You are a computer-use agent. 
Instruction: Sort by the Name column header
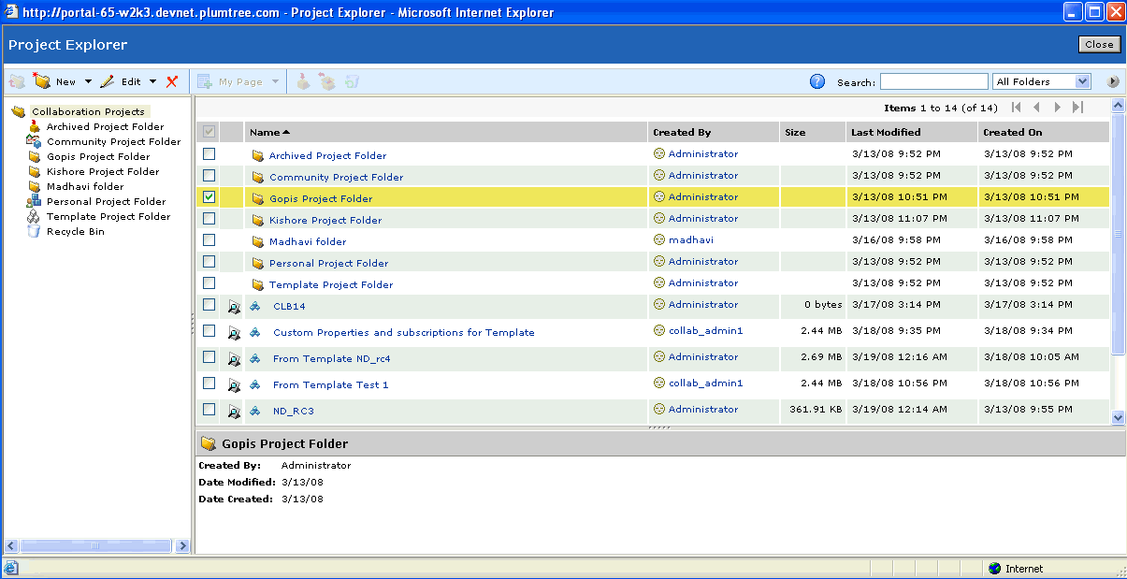270,132
